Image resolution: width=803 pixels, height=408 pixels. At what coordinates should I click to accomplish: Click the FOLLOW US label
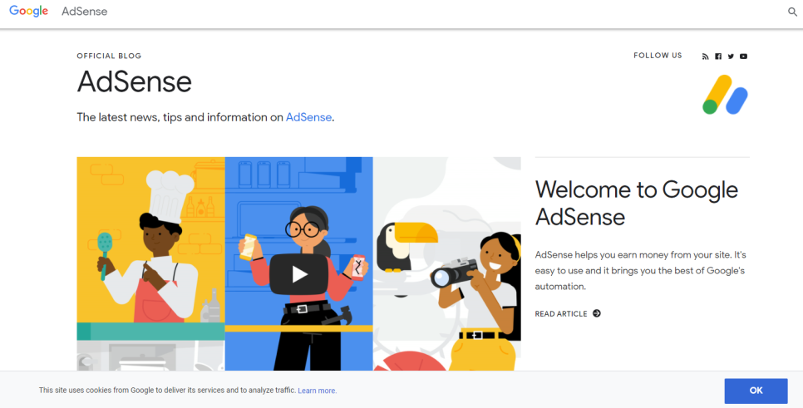click(658, 56)
